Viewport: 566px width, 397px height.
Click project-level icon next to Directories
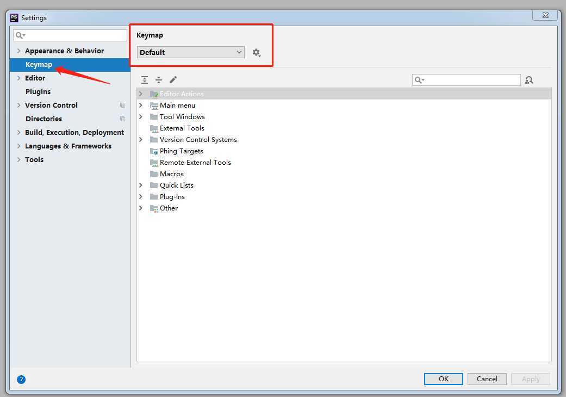123,119
